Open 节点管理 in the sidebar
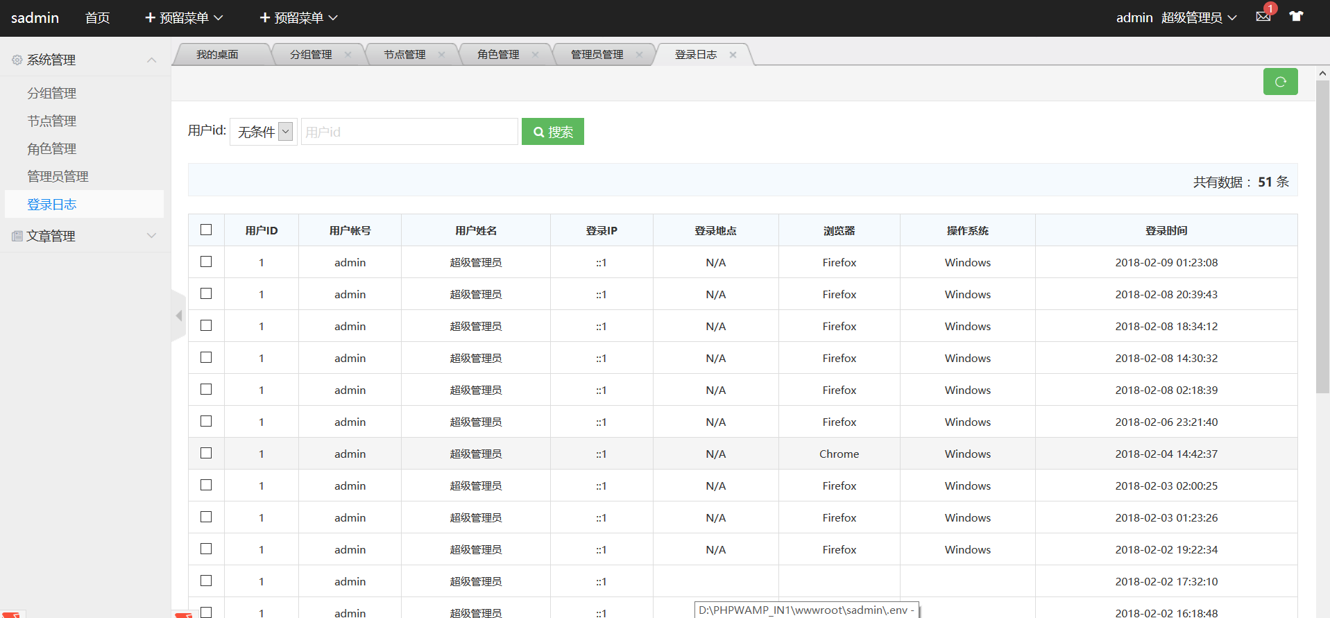The width and height of the screenshot is (1330, 618). (x=52, y=121)
